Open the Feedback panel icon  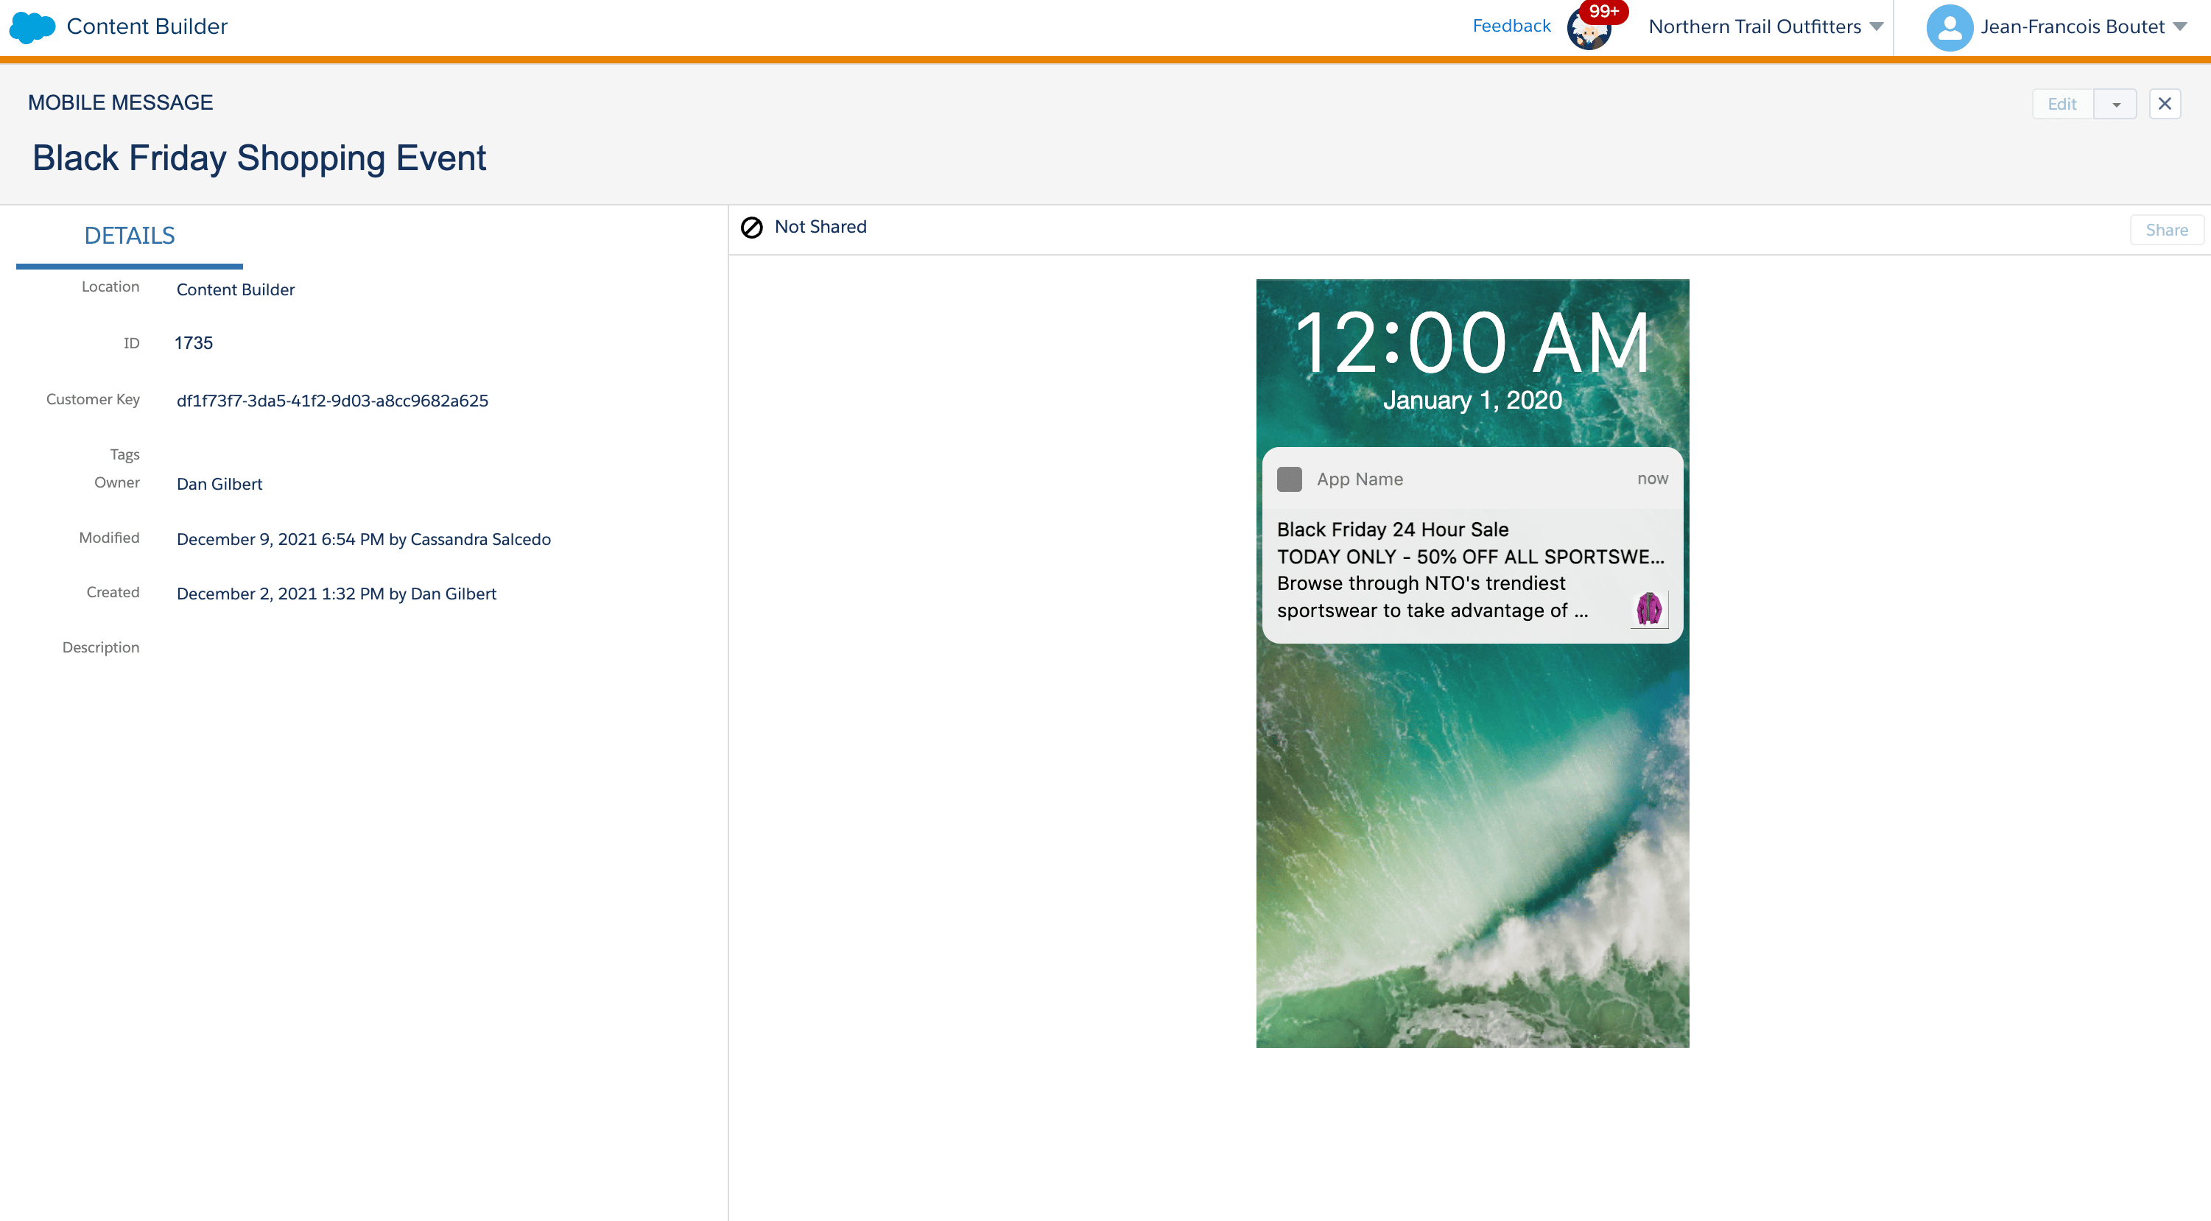pos(1592,27)
